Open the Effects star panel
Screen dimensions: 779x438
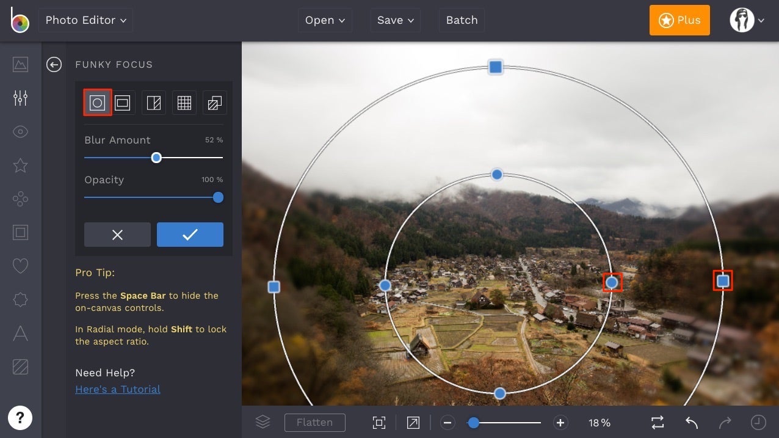point(20,165)
